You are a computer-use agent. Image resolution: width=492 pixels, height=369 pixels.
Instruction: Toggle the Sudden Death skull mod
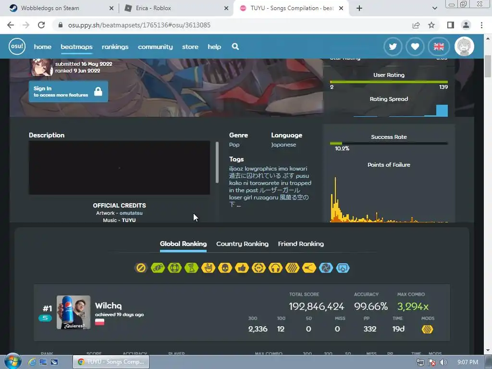point(225,268)
